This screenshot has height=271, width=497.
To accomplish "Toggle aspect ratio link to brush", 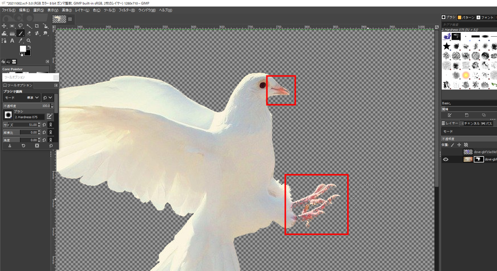I will pyautogui.click(x=50, y=133).
